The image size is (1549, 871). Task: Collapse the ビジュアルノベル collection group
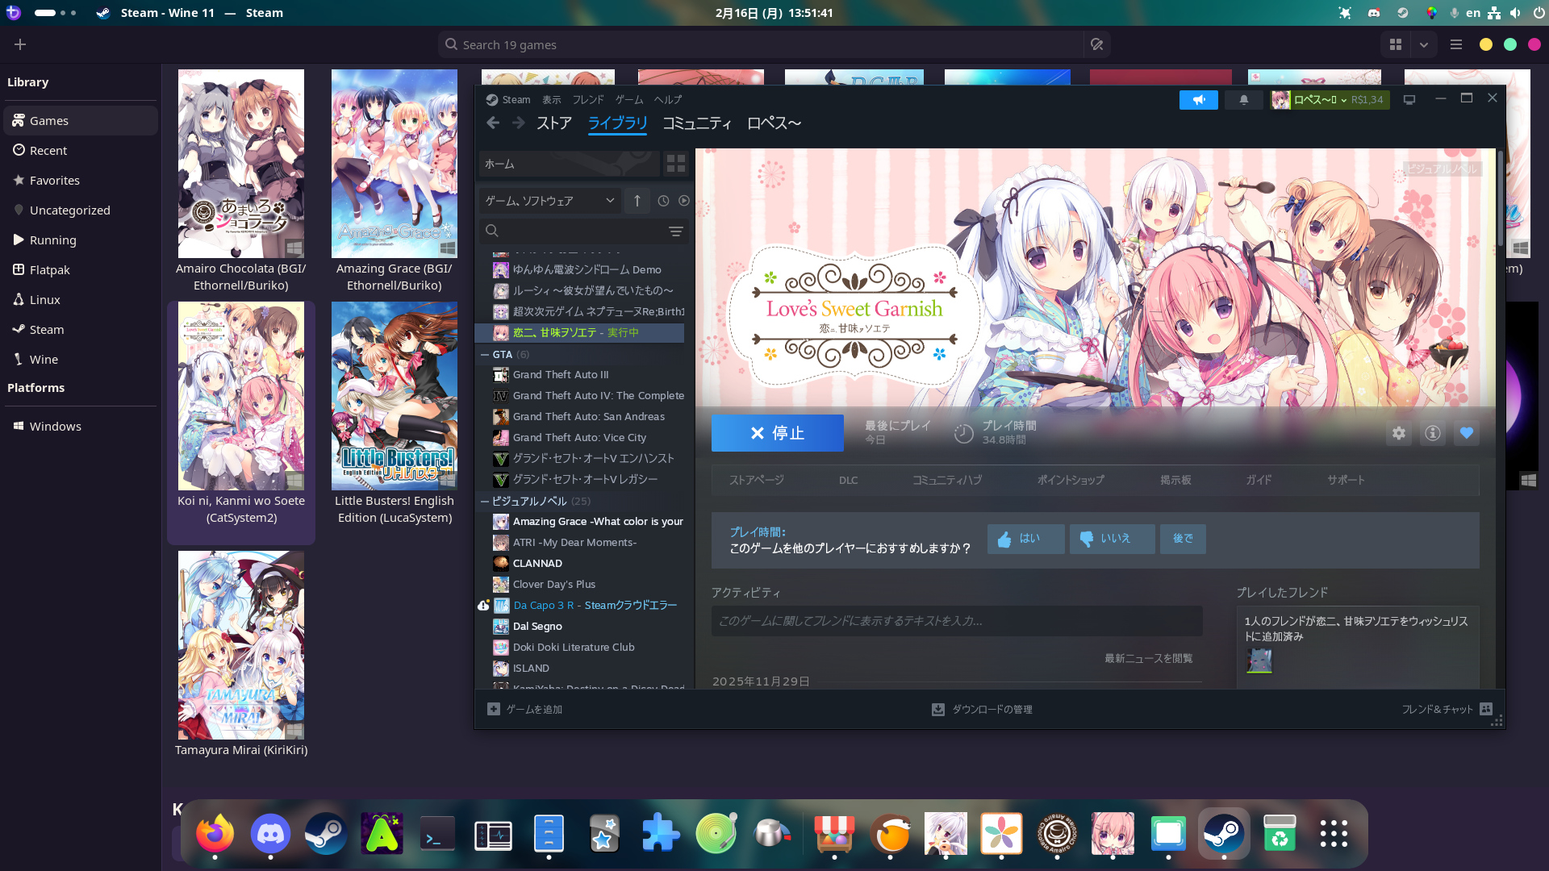click(x=485, y=502)
